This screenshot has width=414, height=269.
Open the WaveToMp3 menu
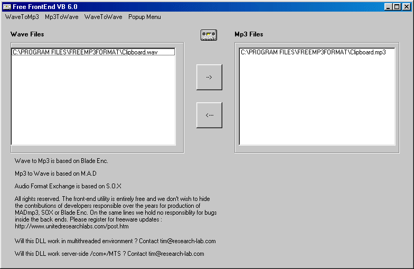click(22, 17)
